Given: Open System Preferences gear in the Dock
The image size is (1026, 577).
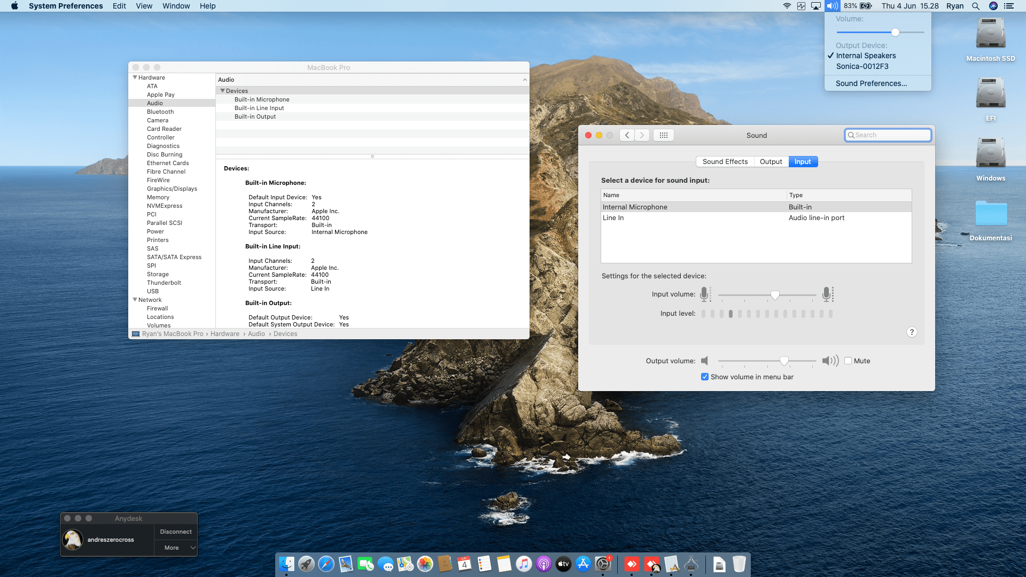Looking at the screenshot, I should (603, 564).
